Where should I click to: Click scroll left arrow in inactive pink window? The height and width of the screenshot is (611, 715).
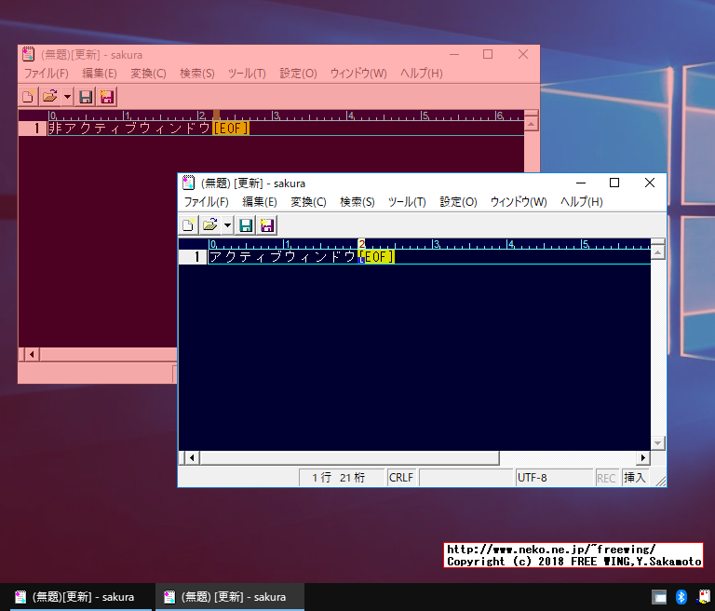[x=32, y=354]
